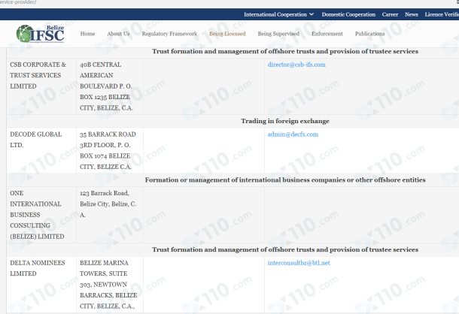The width and height of the screenshot is (459, 314).
Task: Open the Enforcement menu
Action: [x=327, y=34]
